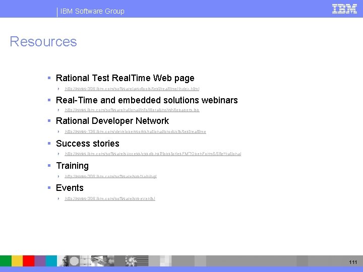363x272 pixels.
Task: Select the 'Success stories' heading
Action: tap(88, 144)
